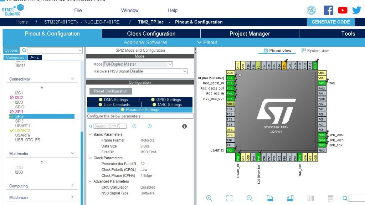Select the PA2 USART_TX pin
This screenshot has height=205, width=365.
(x=230, y=150)
